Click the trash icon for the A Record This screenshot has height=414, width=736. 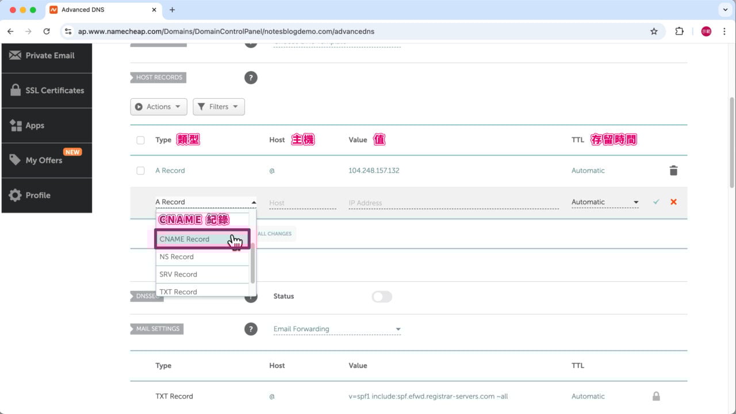673,171
